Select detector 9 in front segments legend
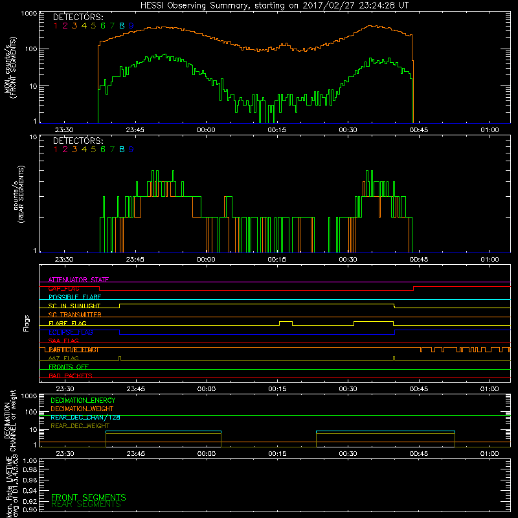 point(131,26)
